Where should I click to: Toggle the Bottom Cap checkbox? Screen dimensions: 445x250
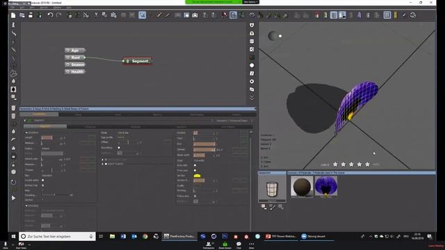coord(43,185)
